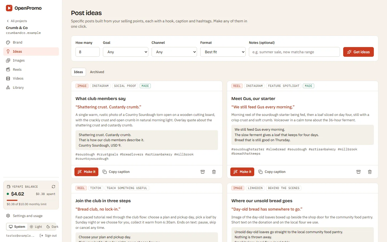Open the Channel dropdown
Image resolution: width=387 pixels, height=242 pixels.
174,52
